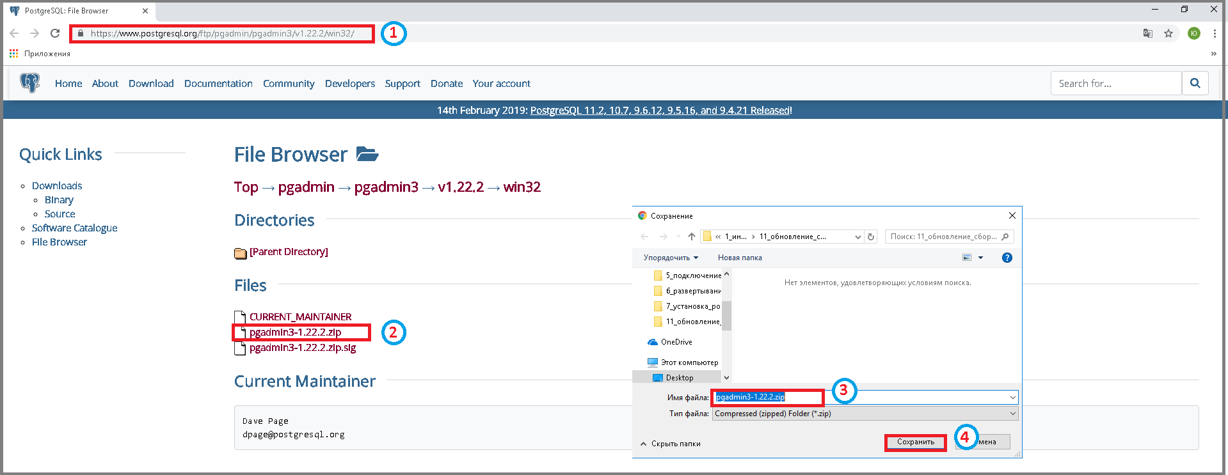Open the Donate nav item
This screenshot has height=475, width=1228.
click(x=447, y=84)
